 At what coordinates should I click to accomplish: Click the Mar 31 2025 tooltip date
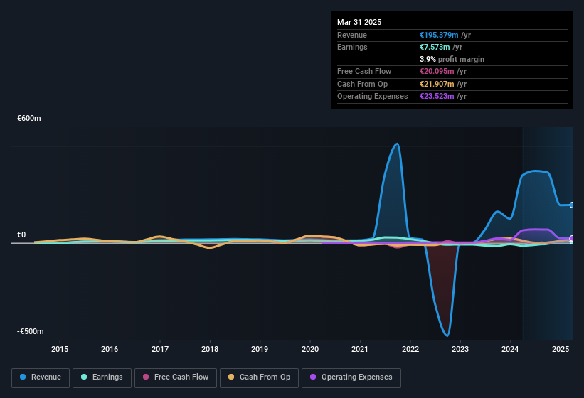[359, 22]
